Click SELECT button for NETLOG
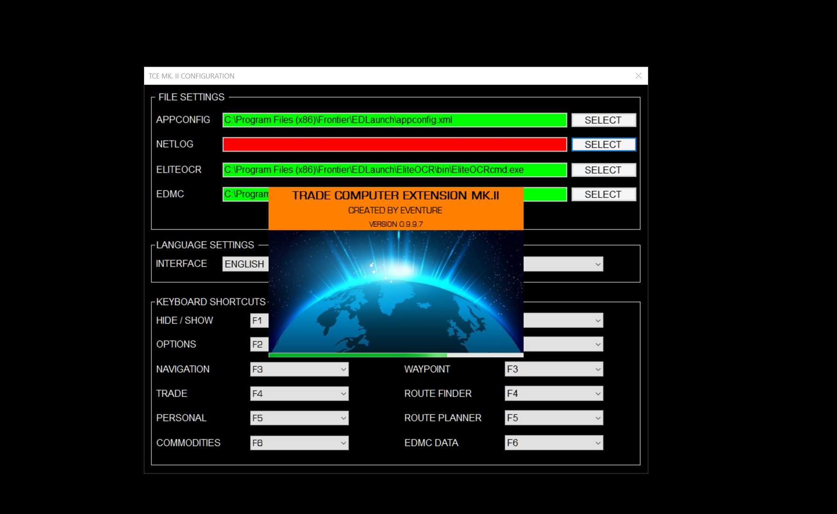Viewport: 837px width, 514px height. point(603,144)
